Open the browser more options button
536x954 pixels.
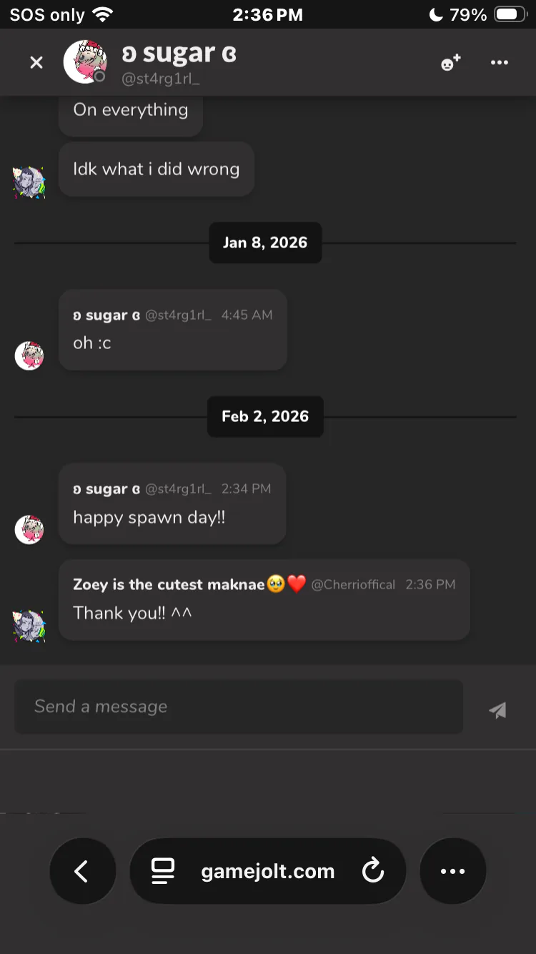pyautogui.click(x=452, y=871)
